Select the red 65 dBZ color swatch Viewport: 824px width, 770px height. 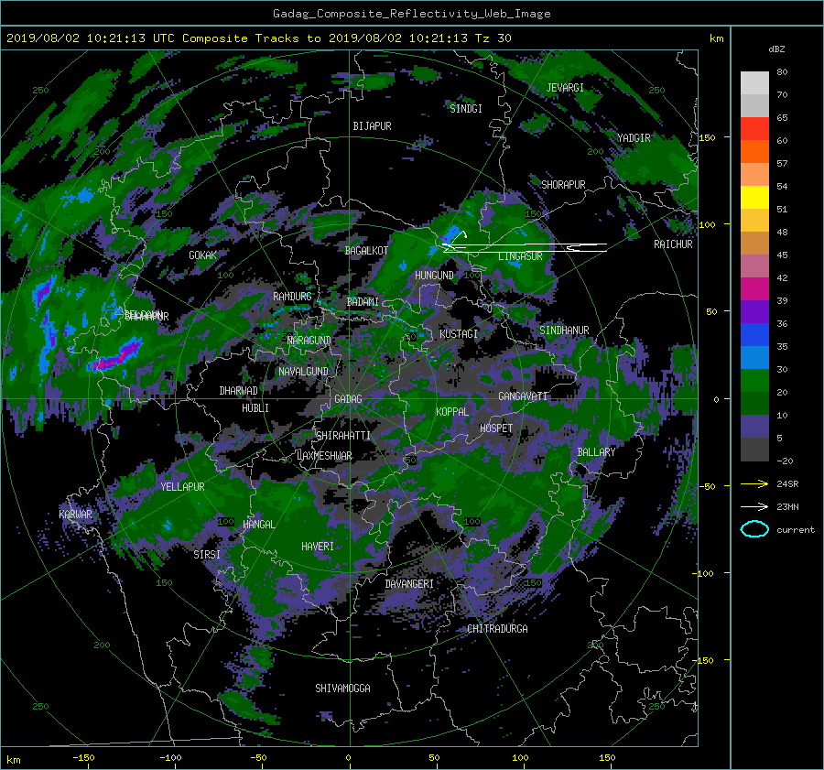[x=754, y=129]
